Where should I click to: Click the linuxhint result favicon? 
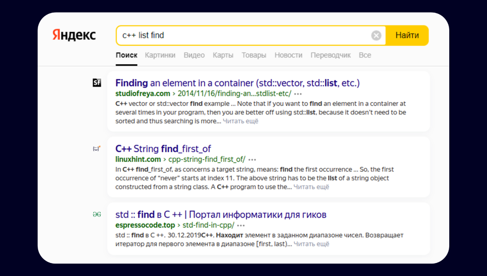97,149
